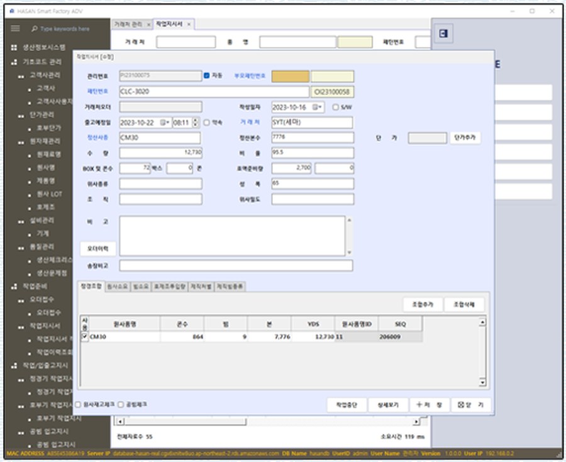Screen dimensions: 566x462
Task: Click the hierarchy icon beside 작업/입출고지시
Action: click(x=14, y=365)
